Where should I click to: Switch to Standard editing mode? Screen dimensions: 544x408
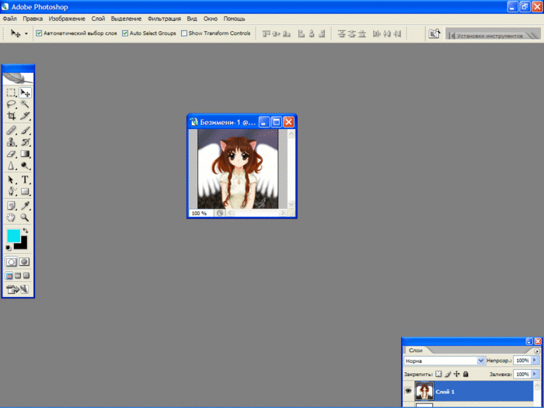11,262
